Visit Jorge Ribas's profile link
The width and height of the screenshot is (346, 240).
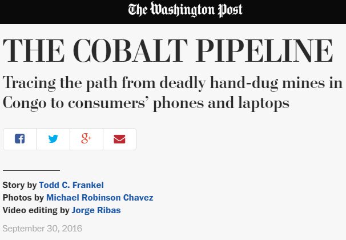coord(96,210)
